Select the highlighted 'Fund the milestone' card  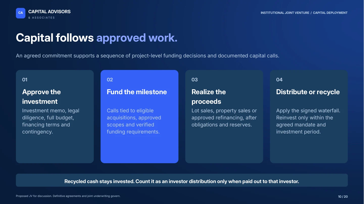[139, 117]
